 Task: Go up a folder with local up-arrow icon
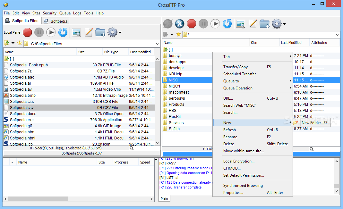coord(7,43)
